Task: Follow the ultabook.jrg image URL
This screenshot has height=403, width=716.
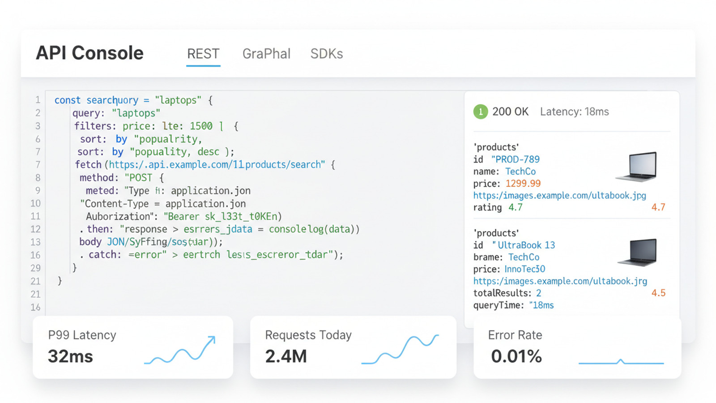Action: pos(560,281)
